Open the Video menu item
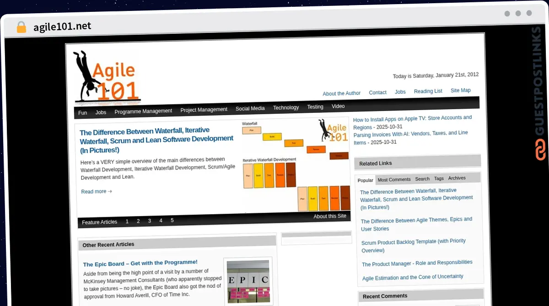This screenshot has width=549, height=306. 338,106
